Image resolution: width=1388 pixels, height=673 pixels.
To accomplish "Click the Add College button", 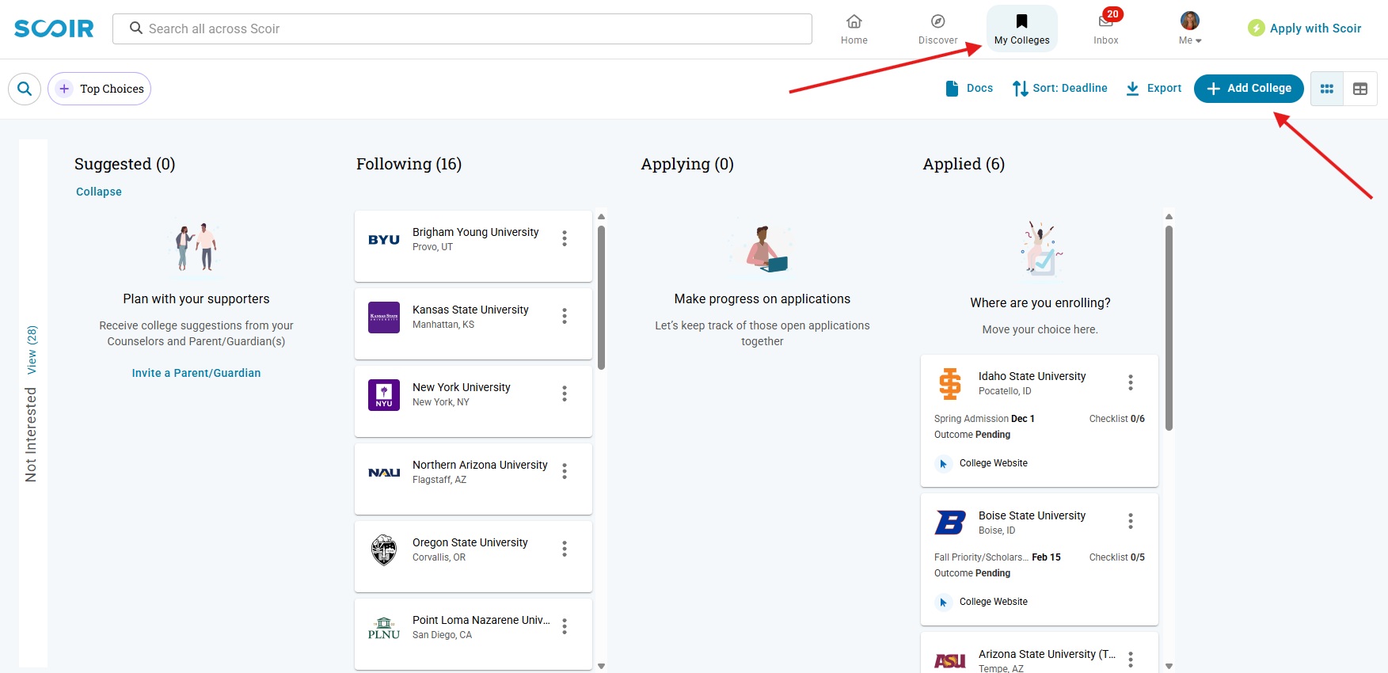I will (x=1249, y=89).
